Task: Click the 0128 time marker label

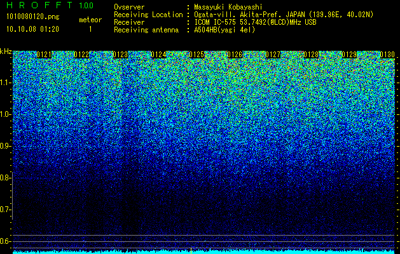Action: (x=311, y=55)
